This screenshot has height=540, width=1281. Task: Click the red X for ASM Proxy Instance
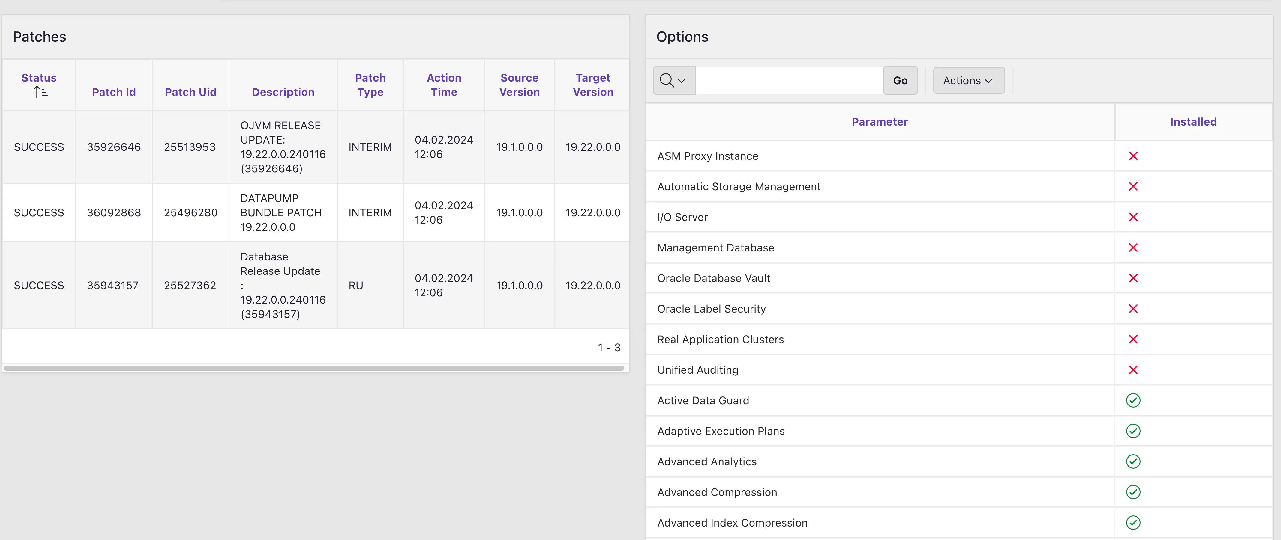coord(1133,156)
